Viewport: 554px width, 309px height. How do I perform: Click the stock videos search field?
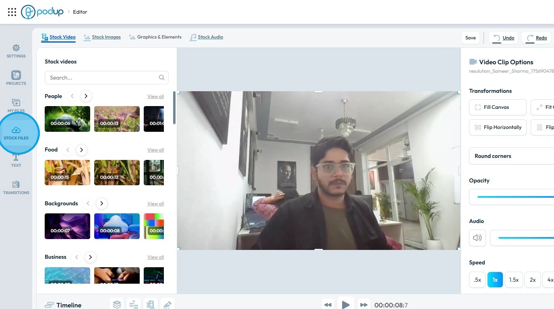[107, 78]
